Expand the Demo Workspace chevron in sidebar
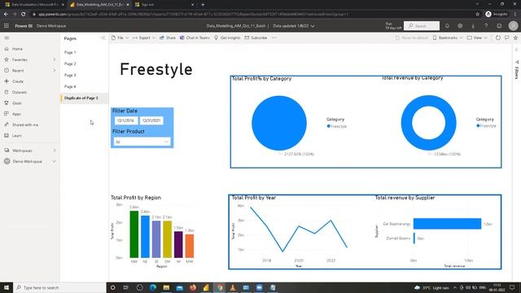 [55, 161]
